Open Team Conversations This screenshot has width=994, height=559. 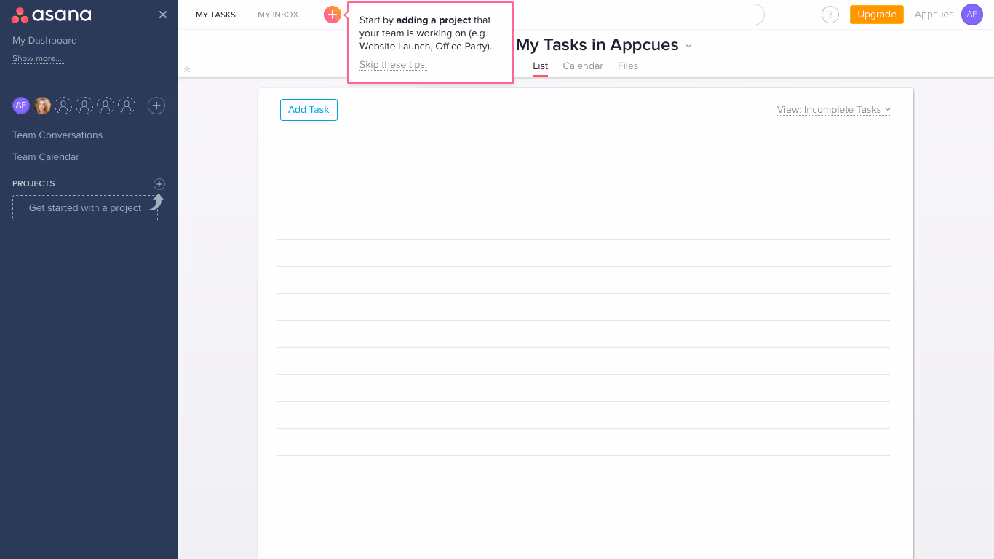[x=57, y=135]
